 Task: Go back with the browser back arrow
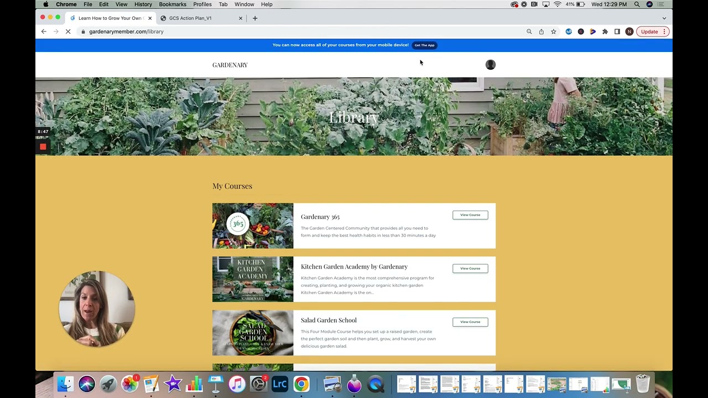pyautogui.click(x=44, y=32)
